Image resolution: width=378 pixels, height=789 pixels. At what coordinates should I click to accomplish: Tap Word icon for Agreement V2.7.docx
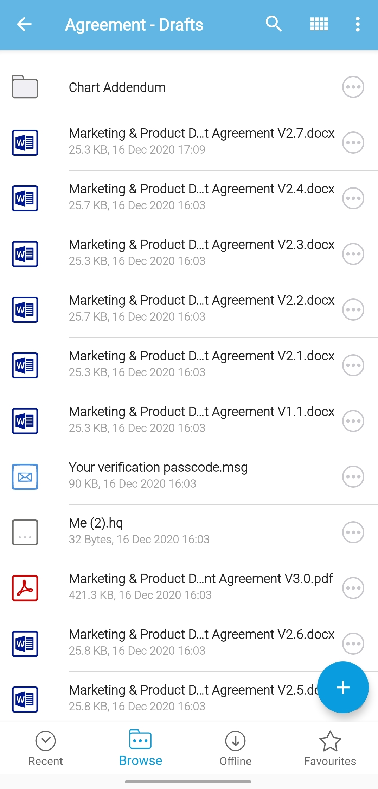[25, 143]
